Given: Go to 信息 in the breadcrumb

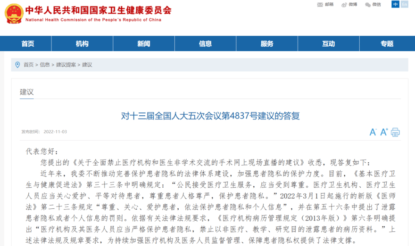Looking at the screenshot, I should 45,64.
